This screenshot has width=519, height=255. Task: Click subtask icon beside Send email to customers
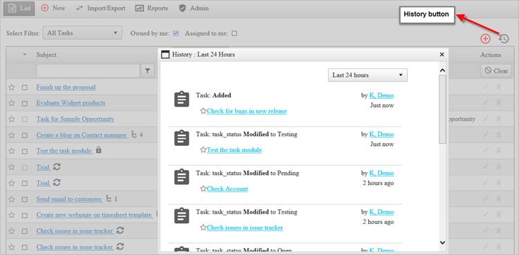coord(108,199)
